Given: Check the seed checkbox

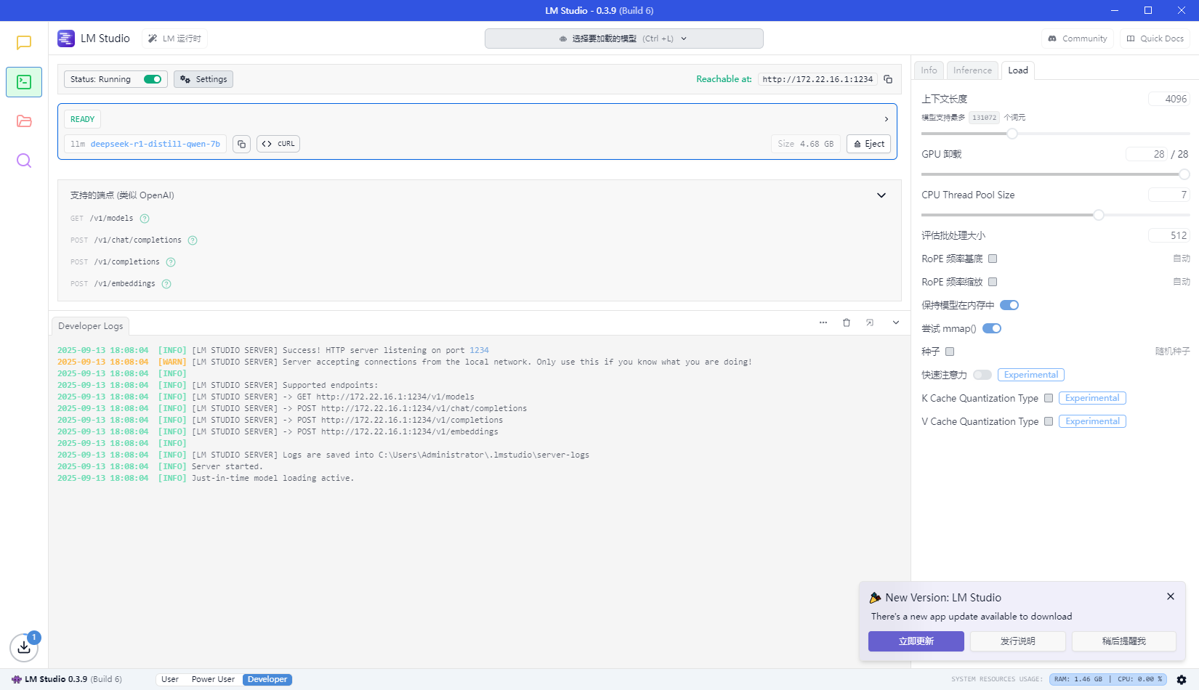Looking at the screenshot, I should point(950,352).
